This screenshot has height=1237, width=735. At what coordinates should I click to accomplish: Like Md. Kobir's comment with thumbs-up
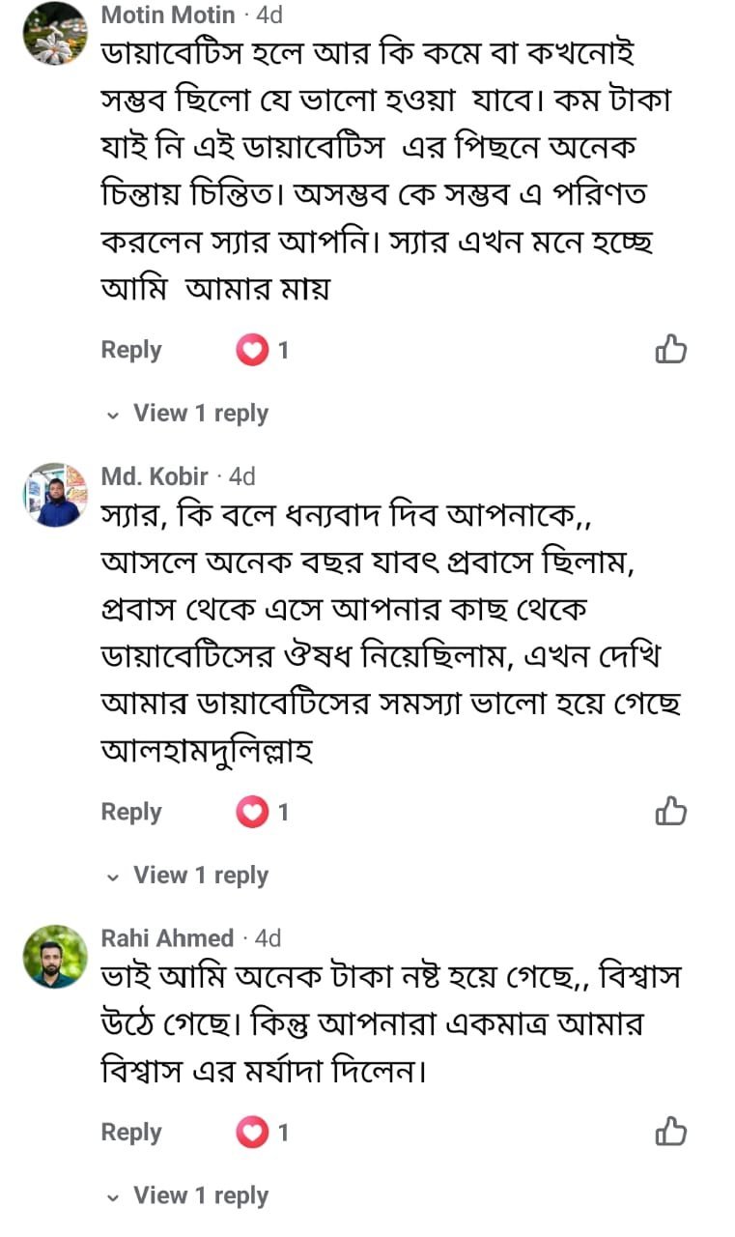pyautogui.click(x=670, y=812)
